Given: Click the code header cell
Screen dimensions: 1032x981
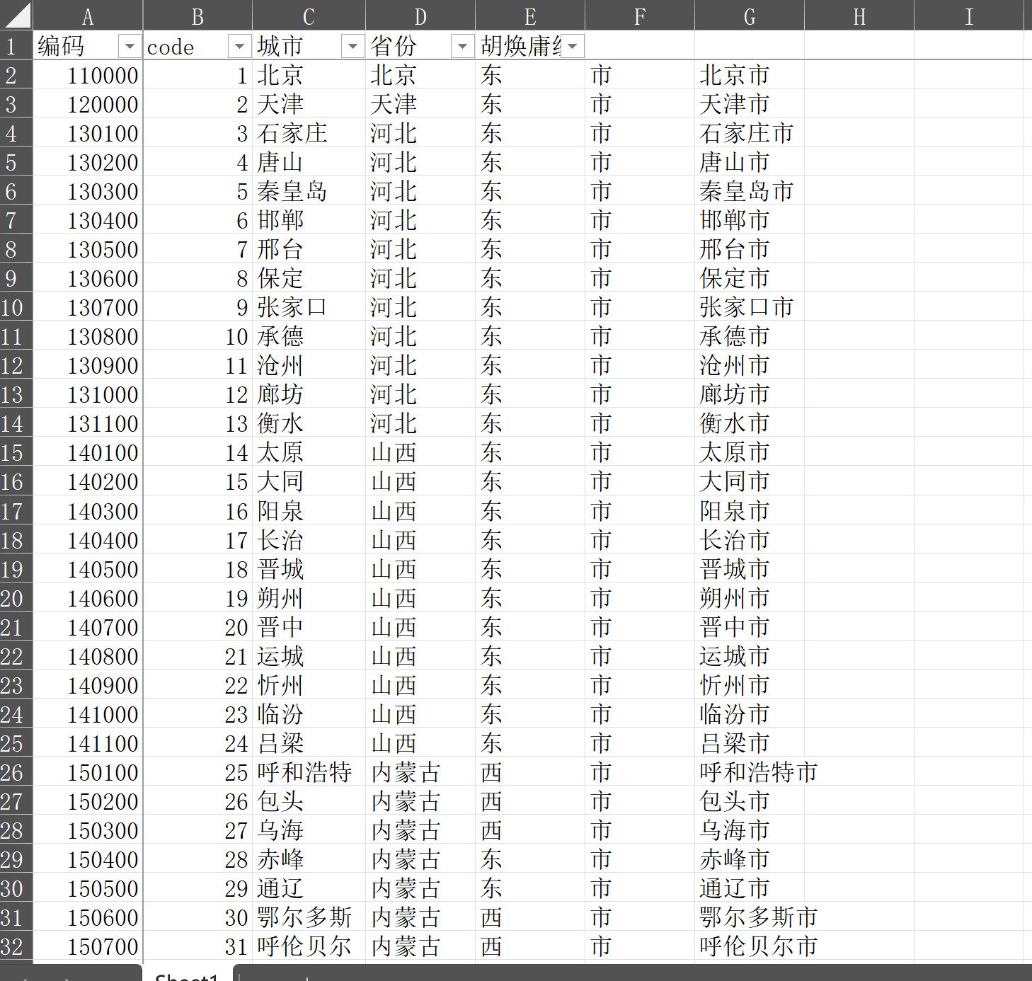Looking at the screenshot, I should (197, 46).
